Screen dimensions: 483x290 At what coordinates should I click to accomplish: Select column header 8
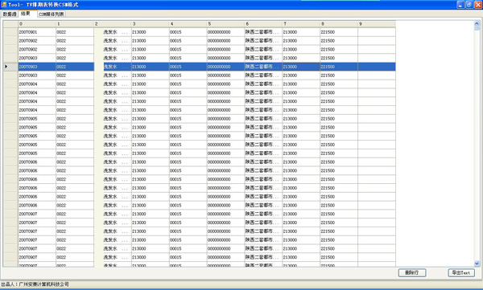click(339, 24)
